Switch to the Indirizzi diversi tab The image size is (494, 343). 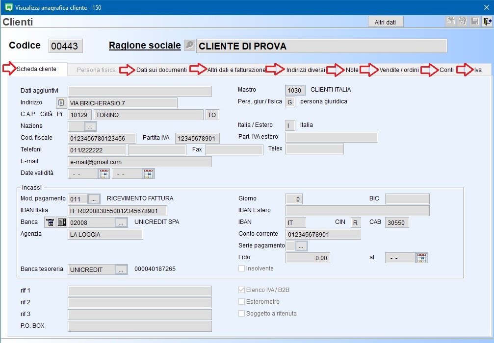click(x=305, y=70)
